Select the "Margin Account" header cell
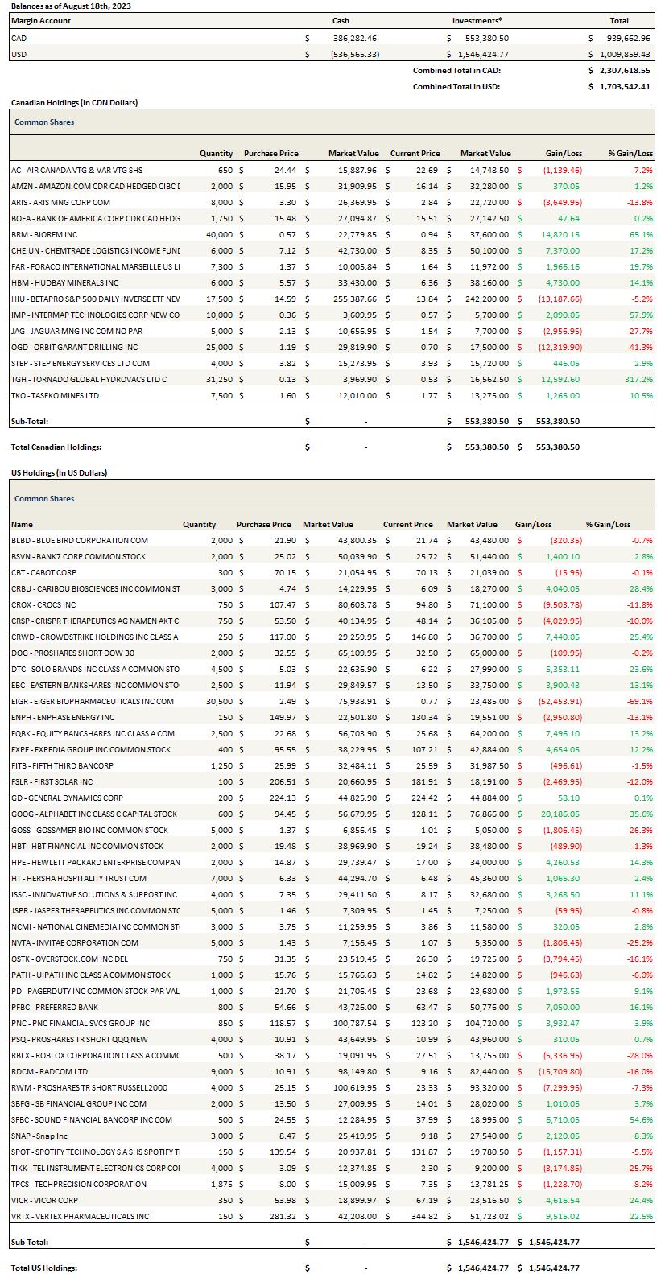 pos(41,21)
